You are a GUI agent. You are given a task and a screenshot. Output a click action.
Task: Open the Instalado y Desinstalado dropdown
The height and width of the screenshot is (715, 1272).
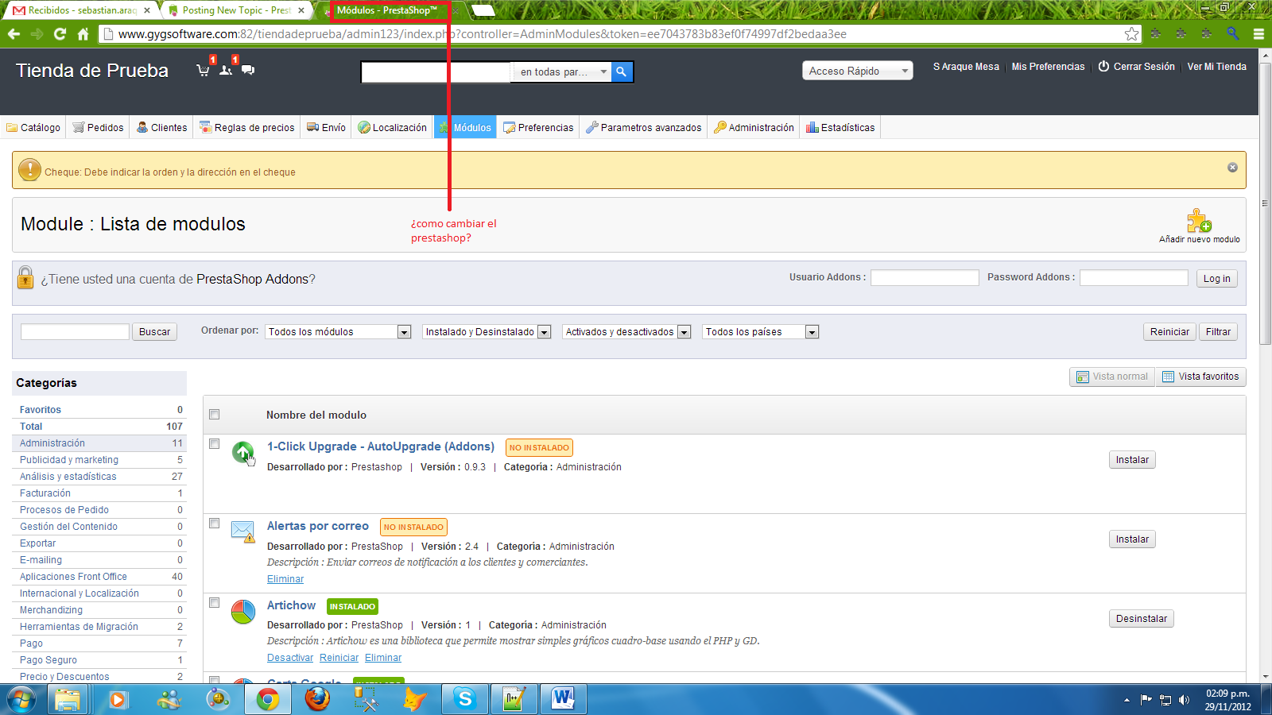tap(487, 332)
